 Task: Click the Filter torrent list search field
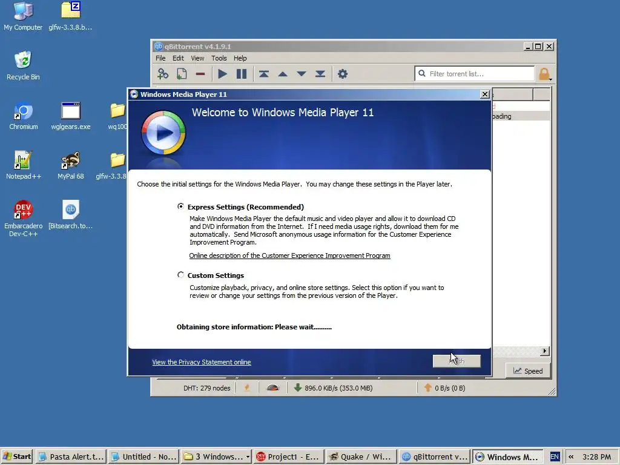475,74
